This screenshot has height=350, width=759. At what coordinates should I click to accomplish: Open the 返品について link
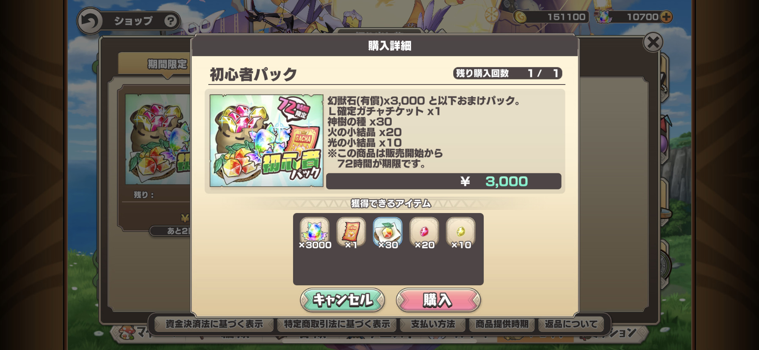tap(571, 324)
